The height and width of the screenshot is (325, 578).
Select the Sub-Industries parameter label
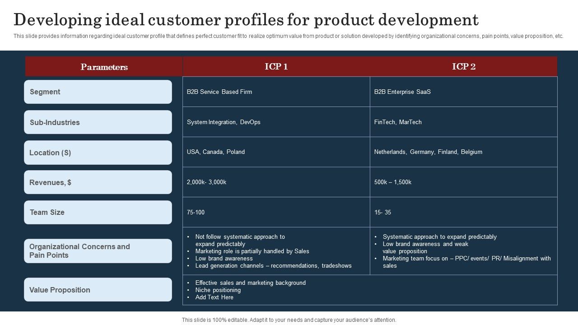coord(98,122)
